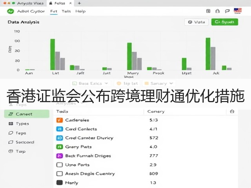Toggle the dark Nanly checkbox
This screenshot has height=188, width=251.
60,183
